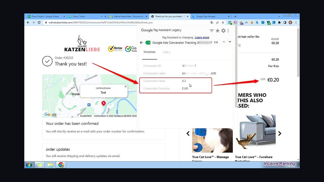Viewport: 324px width, 182px height.
Task: Open the extension showing ON badge
Action: tap(269, 23)
